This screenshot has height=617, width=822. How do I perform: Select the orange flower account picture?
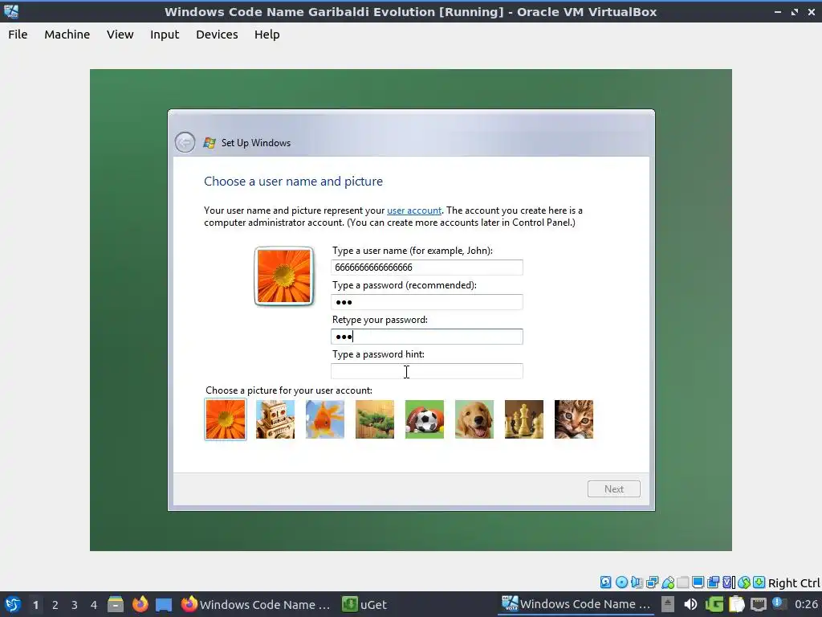pos(226,419)
